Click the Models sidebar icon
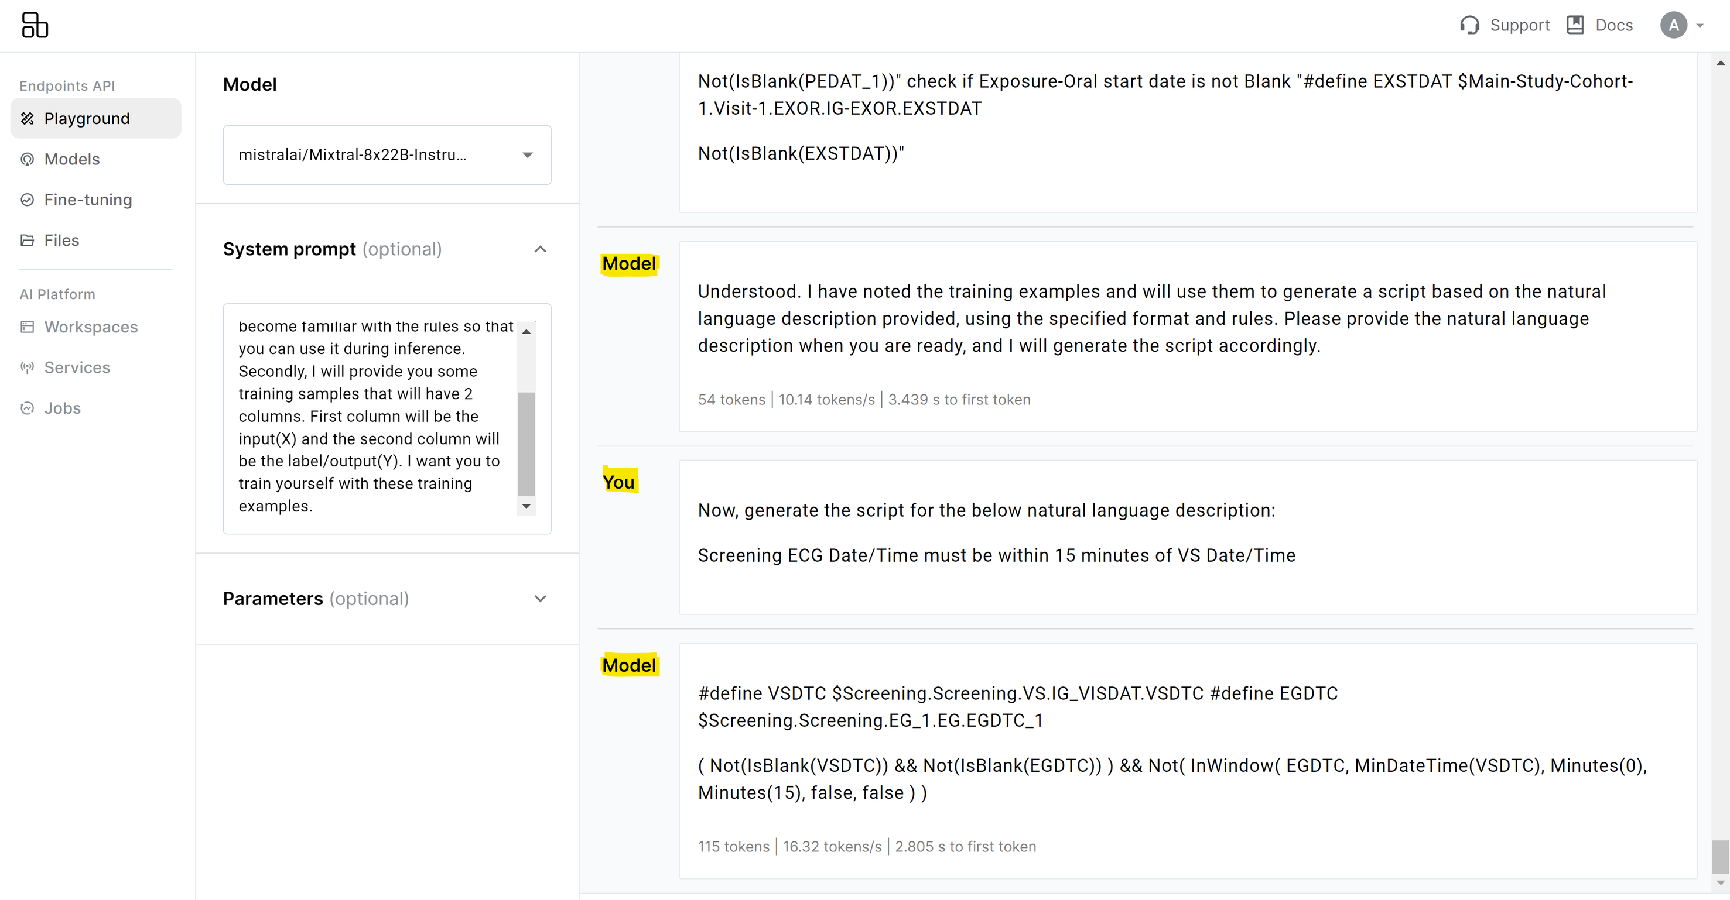The height and width of the screenshot is (900, 1730). [x=28, y=159]
